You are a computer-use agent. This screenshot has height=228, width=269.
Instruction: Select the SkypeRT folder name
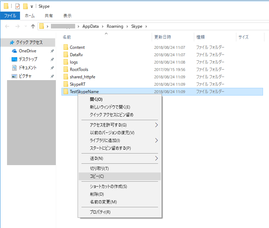[78, 84]
